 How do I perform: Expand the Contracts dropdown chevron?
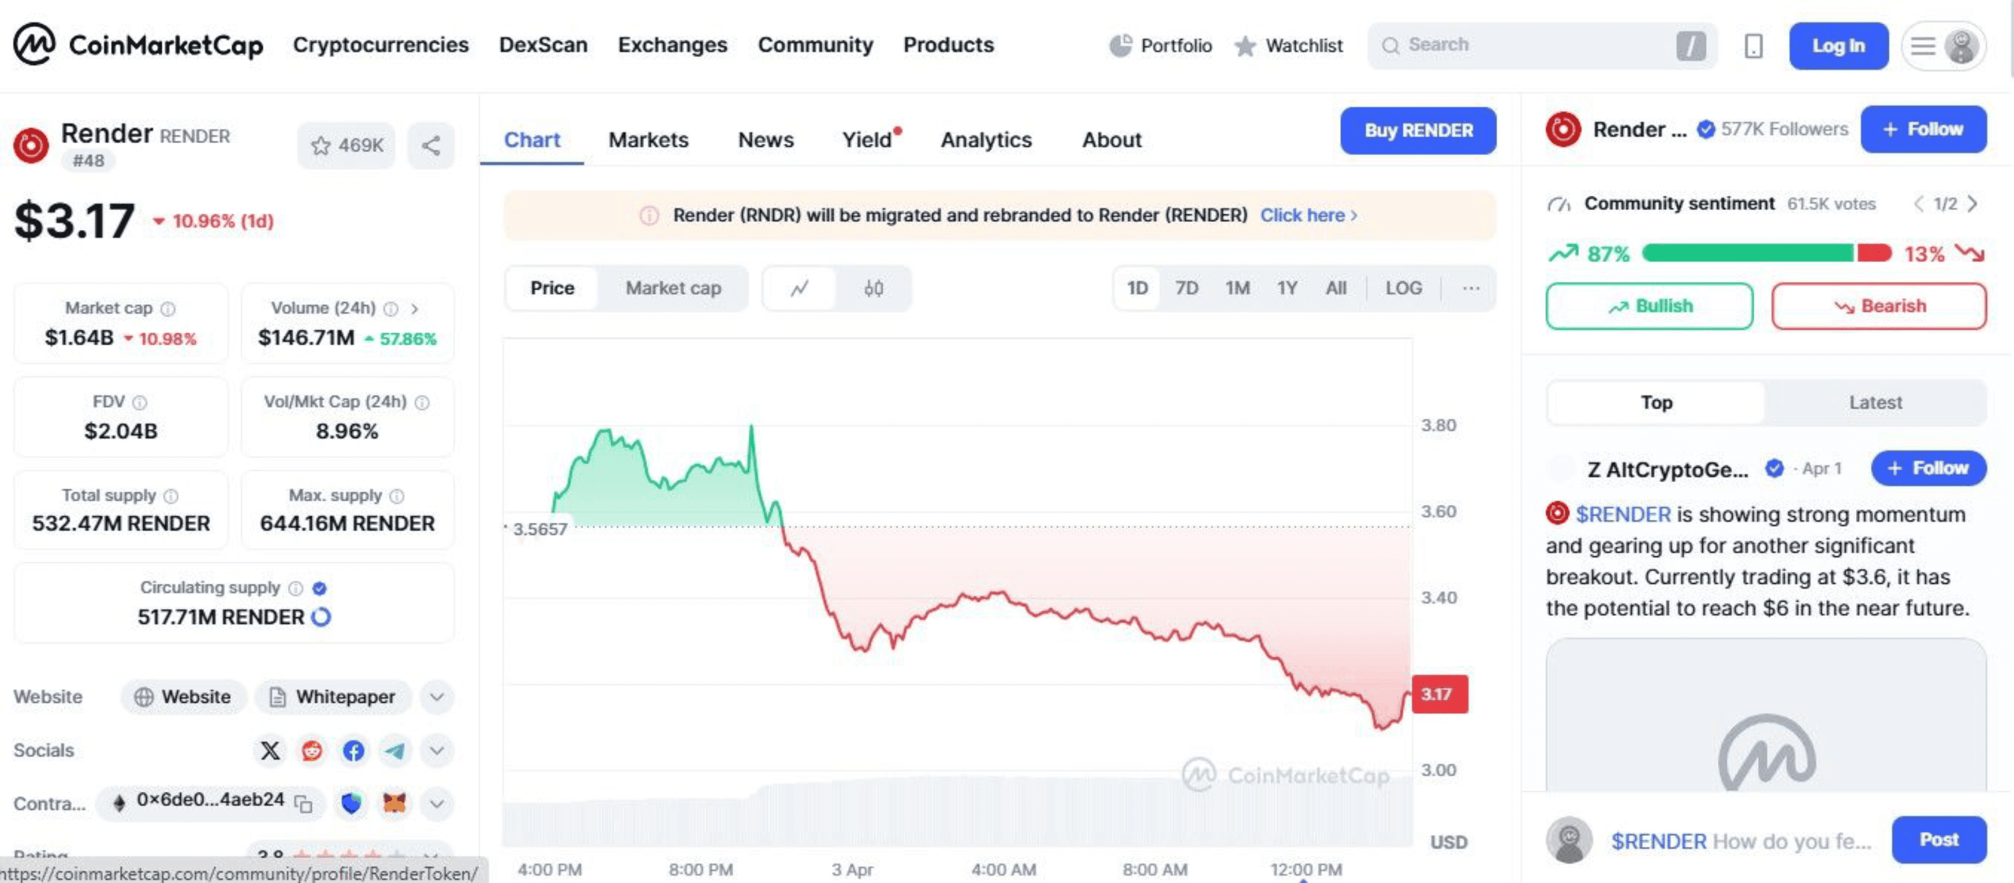coord(436,803)
